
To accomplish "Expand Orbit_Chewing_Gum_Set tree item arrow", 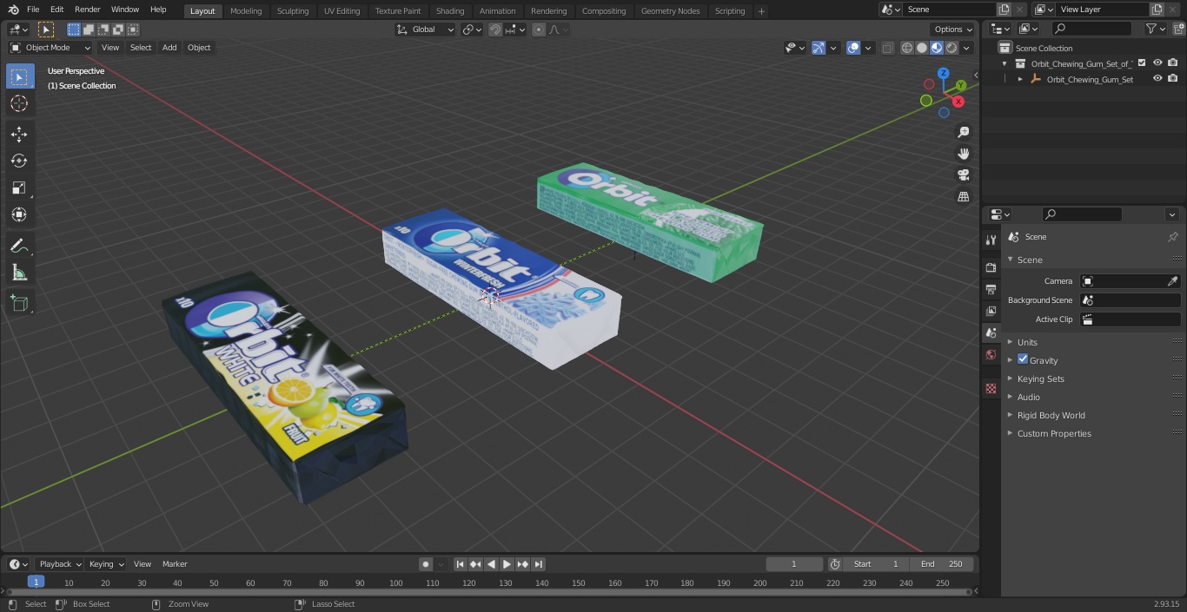I will pos(1020,79).
